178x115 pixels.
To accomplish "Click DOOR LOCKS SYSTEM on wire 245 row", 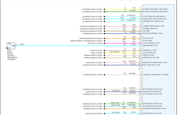I will pyautogui.click(x=94, y=92).
